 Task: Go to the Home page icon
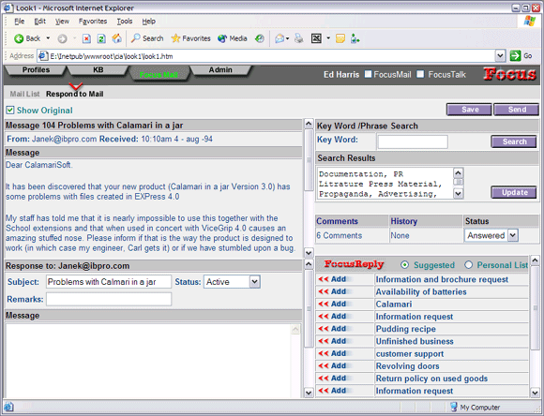point(116,38)
